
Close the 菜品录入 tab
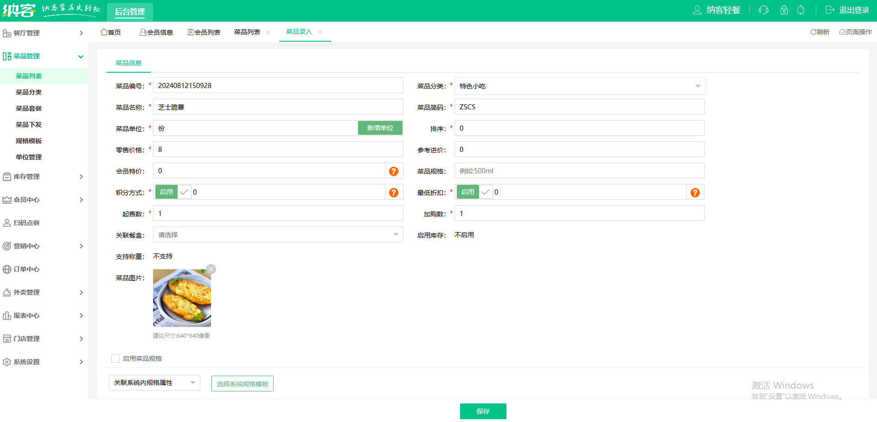(x=320, y=32)
